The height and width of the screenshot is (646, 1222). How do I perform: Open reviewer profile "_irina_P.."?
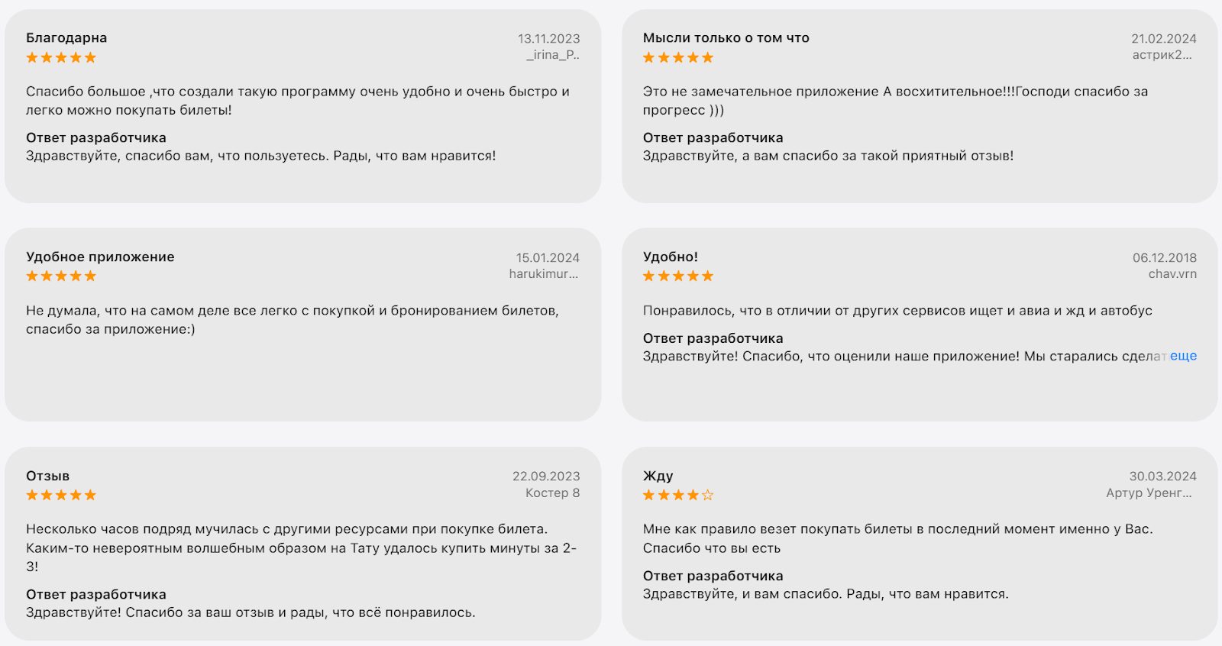(552, 55)
